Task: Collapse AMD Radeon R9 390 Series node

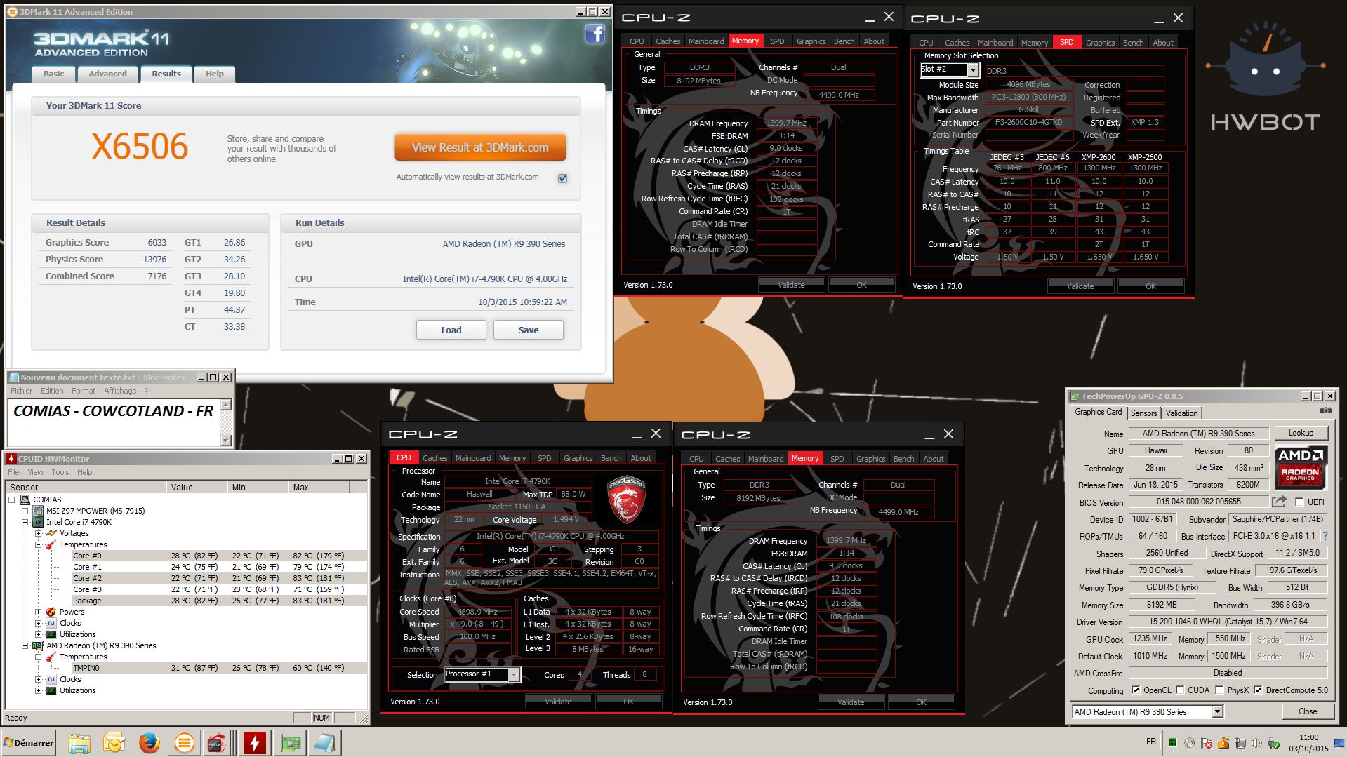Action: [26, 645]
